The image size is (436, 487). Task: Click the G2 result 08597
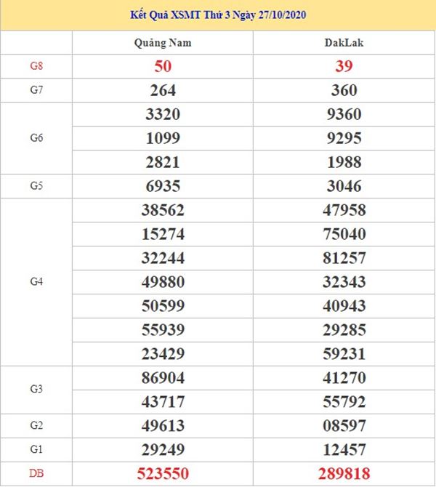tap(344, 426)
